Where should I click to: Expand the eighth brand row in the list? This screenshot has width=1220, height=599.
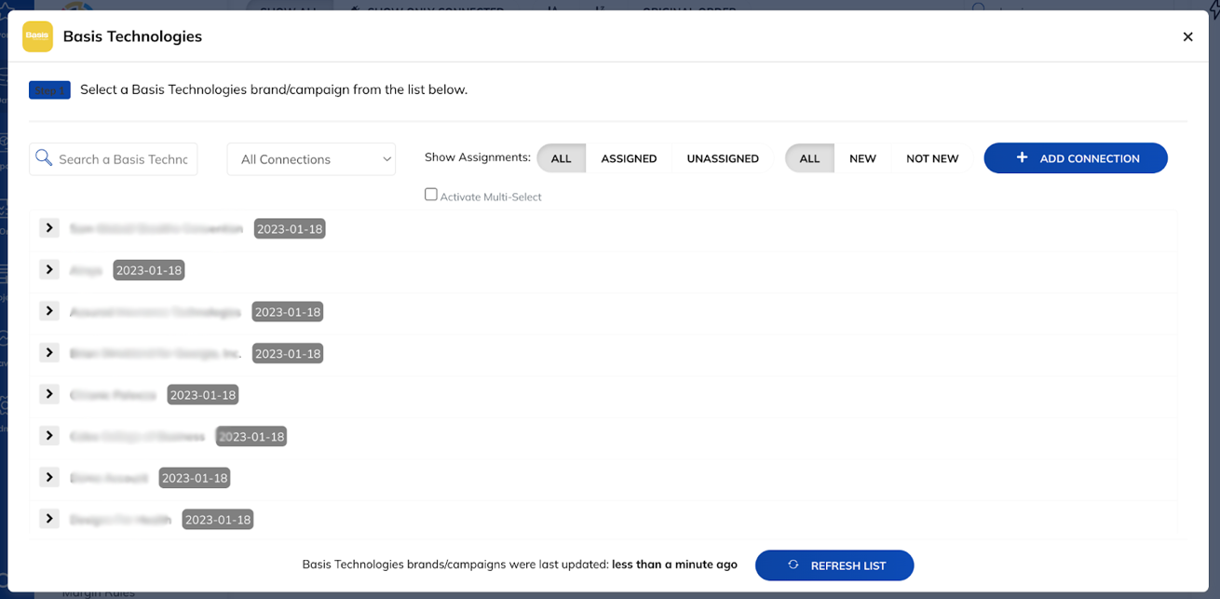49,518
